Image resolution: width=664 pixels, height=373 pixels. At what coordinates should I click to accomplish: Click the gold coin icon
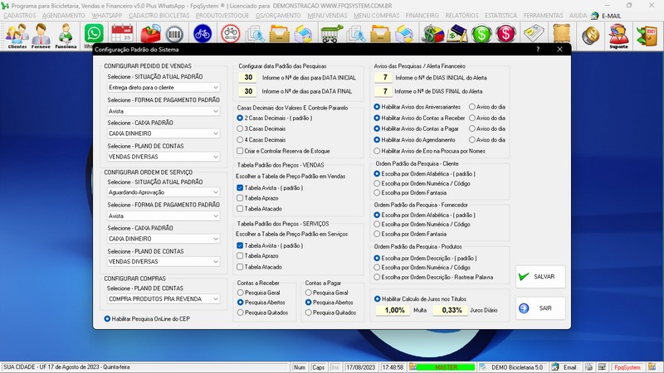point(591,35)
